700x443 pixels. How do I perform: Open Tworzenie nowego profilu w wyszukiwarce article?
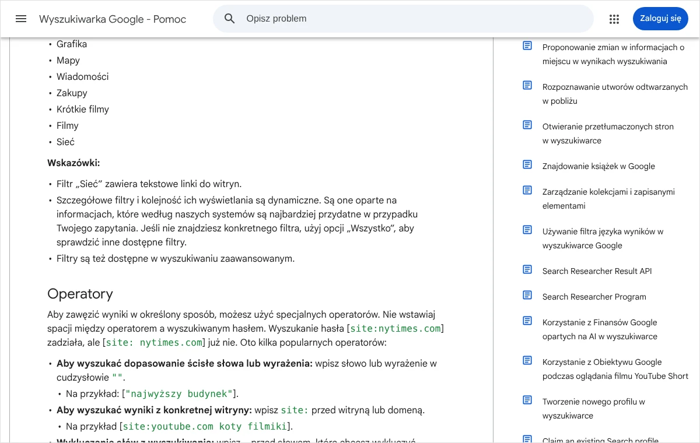click(594, 409)
